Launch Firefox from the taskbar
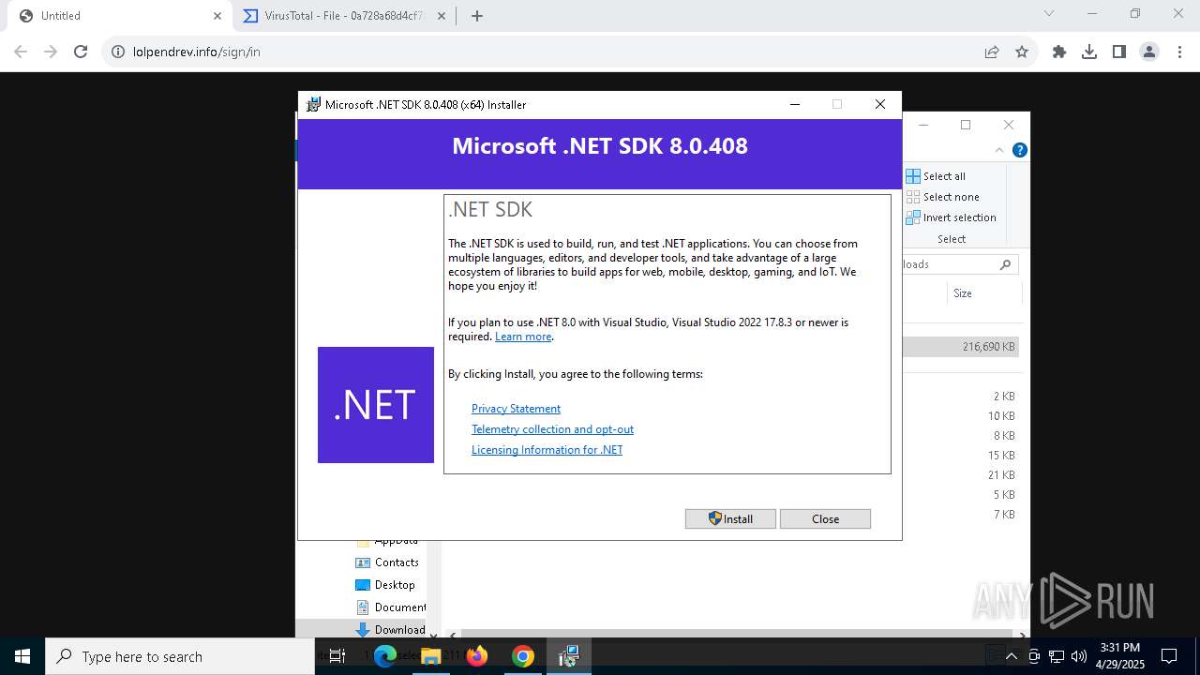The image size is (1200, 675). tap(477, 656)
